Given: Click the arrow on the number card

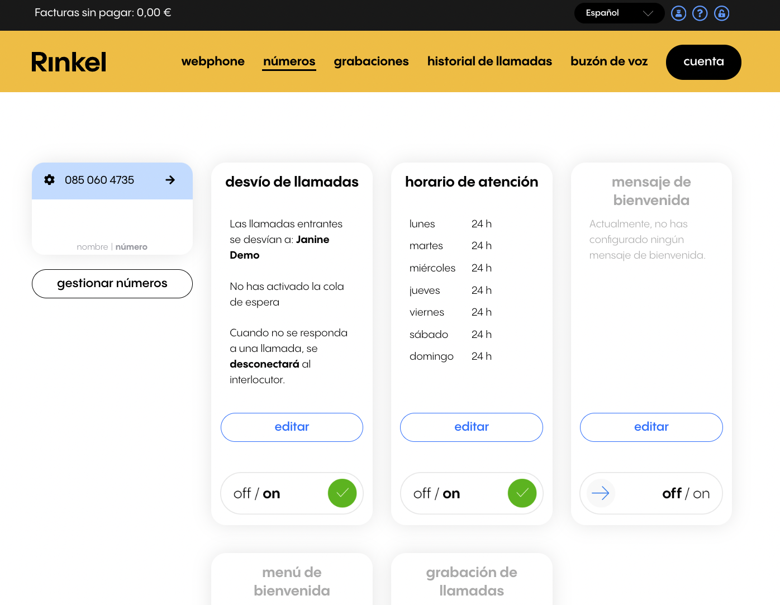Looking at the screenshot, I should click(170, 180).
